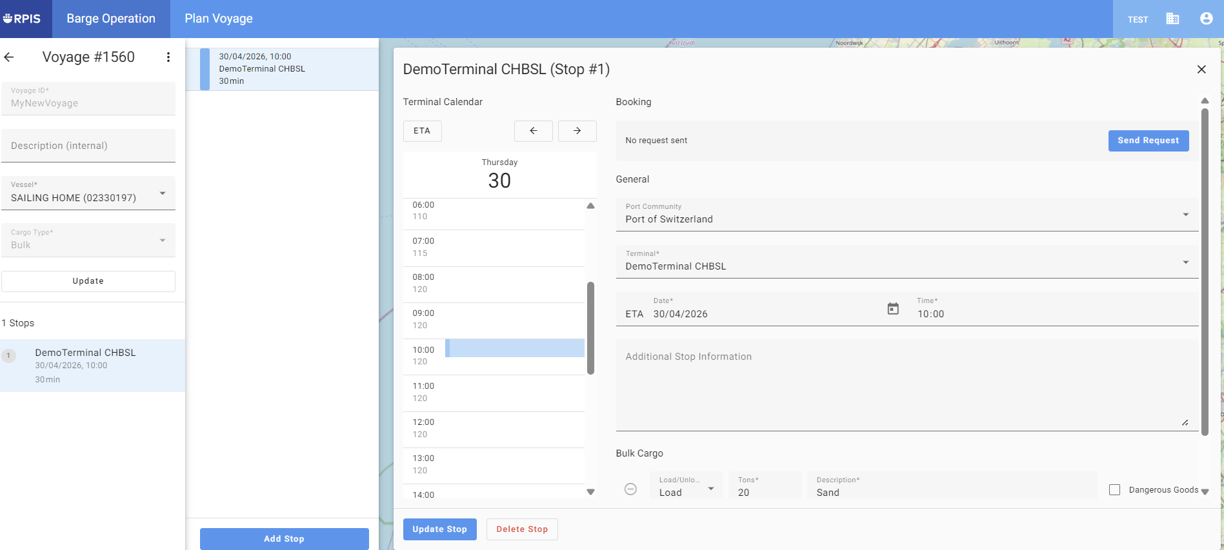Open the user account profile icon
Screen dimensions: 1224x550
1206,19
